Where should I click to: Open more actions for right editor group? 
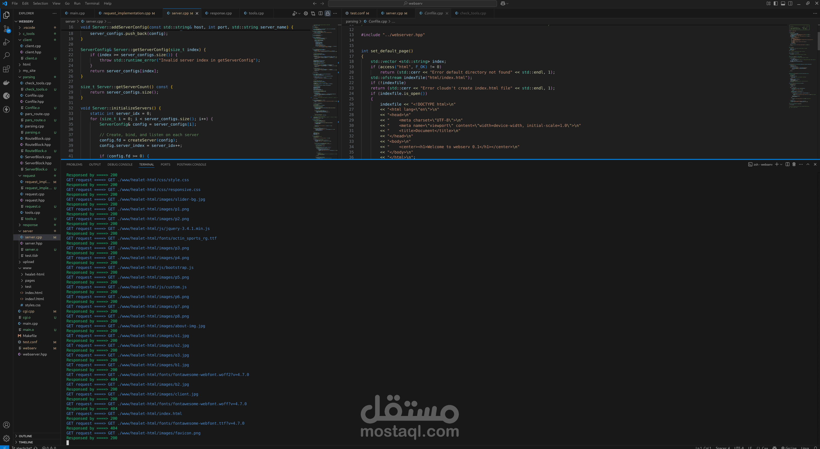coord(815,13)
